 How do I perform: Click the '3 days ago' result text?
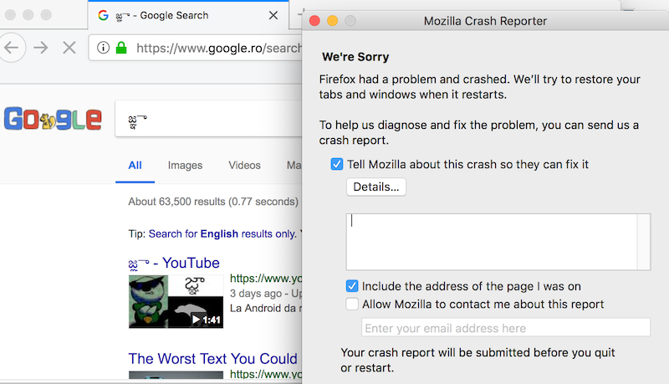point(256,294)
